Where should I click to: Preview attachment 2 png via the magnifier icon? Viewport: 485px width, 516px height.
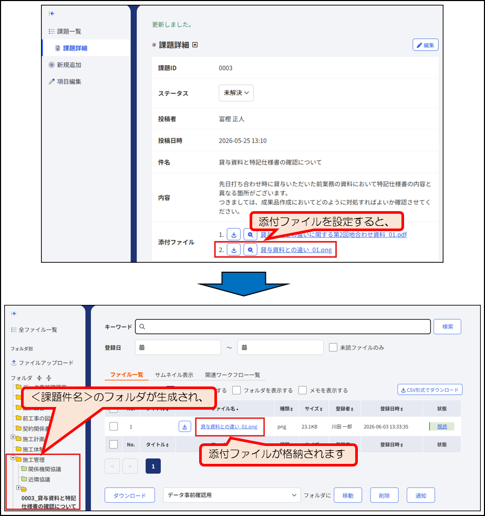pyautogui.click(x=250, y=250)
